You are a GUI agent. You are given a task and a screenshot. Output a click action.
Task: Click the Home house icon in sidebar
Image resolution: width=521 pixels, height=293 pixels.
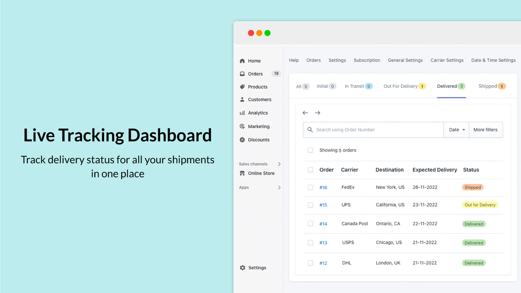tap(243, 61)
